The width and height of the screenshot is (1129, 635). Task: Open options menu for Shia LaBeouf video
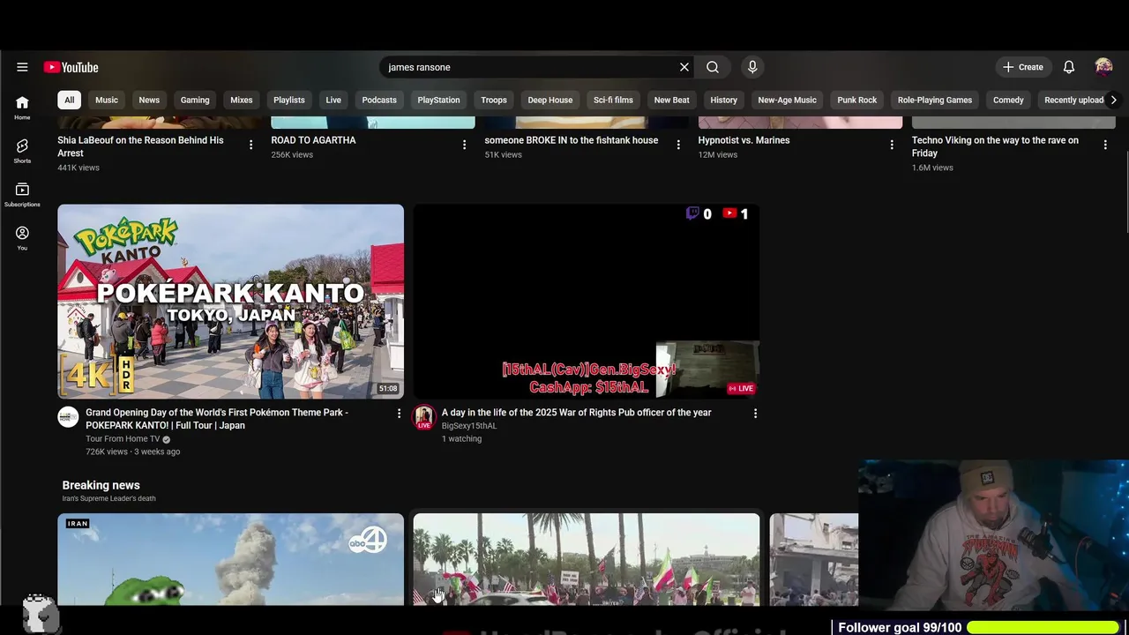(x=250, y=145)
